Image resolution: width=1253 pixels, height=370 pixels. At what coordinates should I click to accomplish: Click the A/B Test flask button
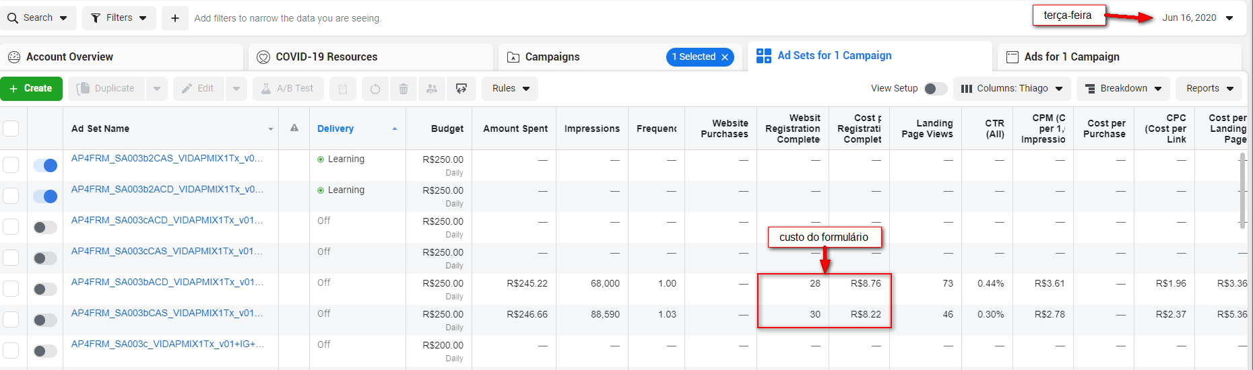[x=288, y=89]
